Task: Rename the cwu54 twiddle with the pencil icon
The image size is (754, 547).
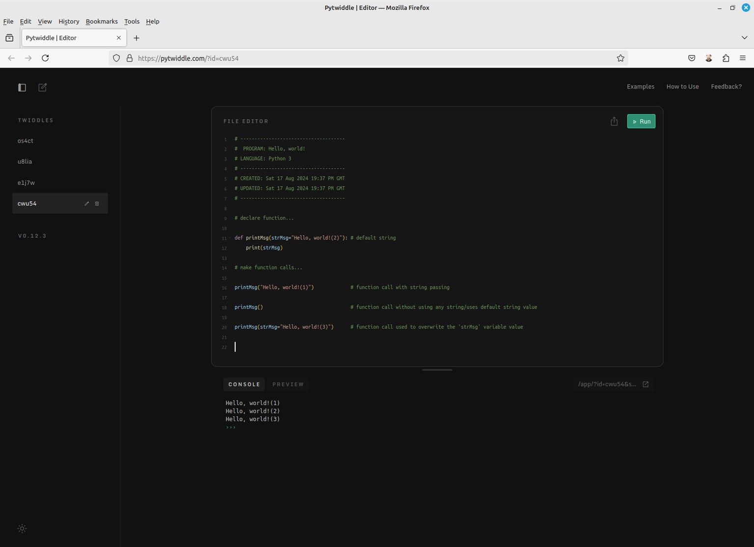Action: 87,203
